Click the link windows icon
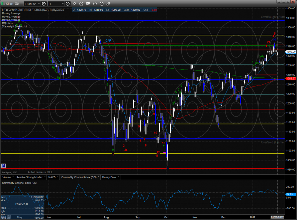Viewport: 297px width, 220px height. coord(108,4)
